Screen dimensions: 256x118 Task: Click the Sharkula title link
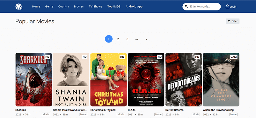(x=21, y=110)
